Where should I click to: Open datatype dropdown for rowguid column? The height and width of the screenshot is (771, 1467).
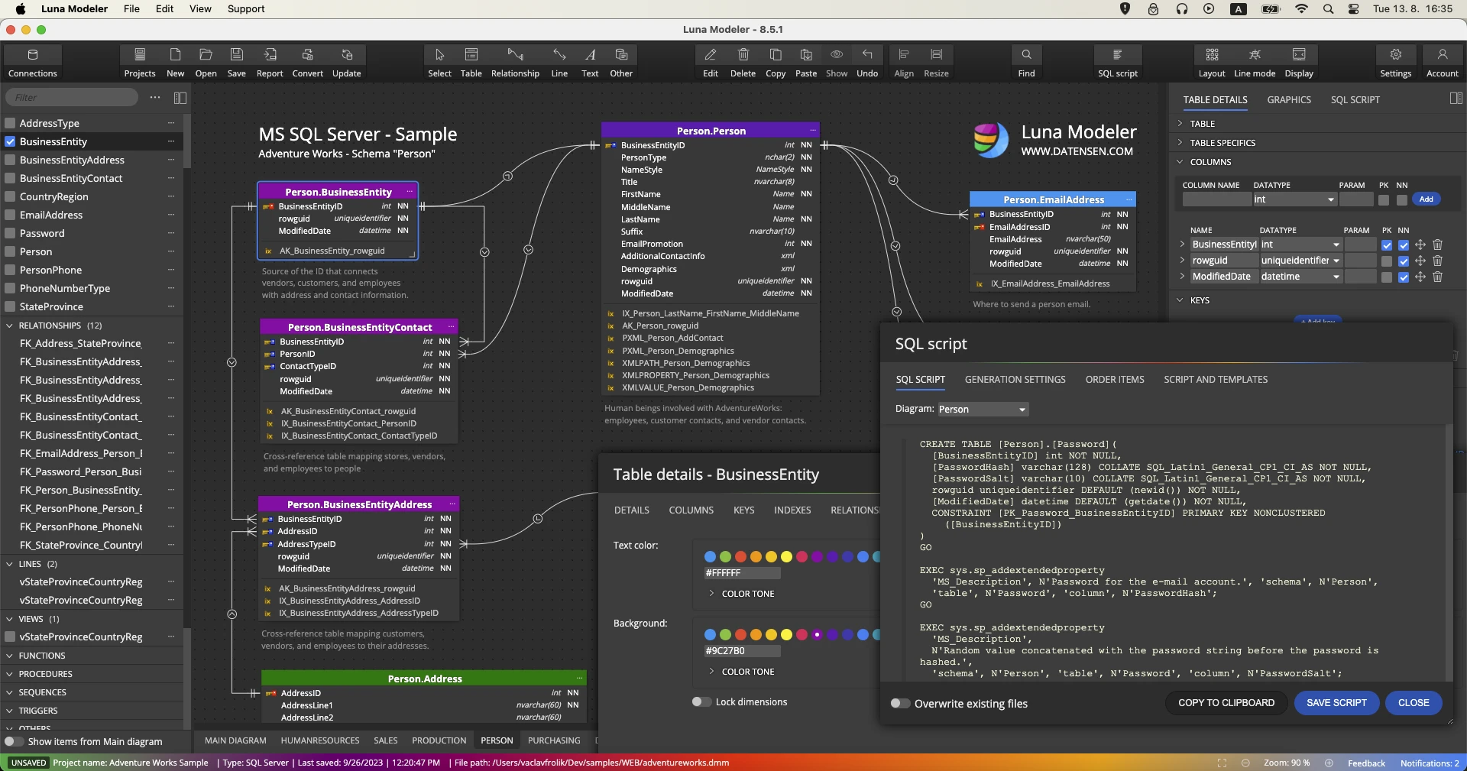pos(1300,261)
